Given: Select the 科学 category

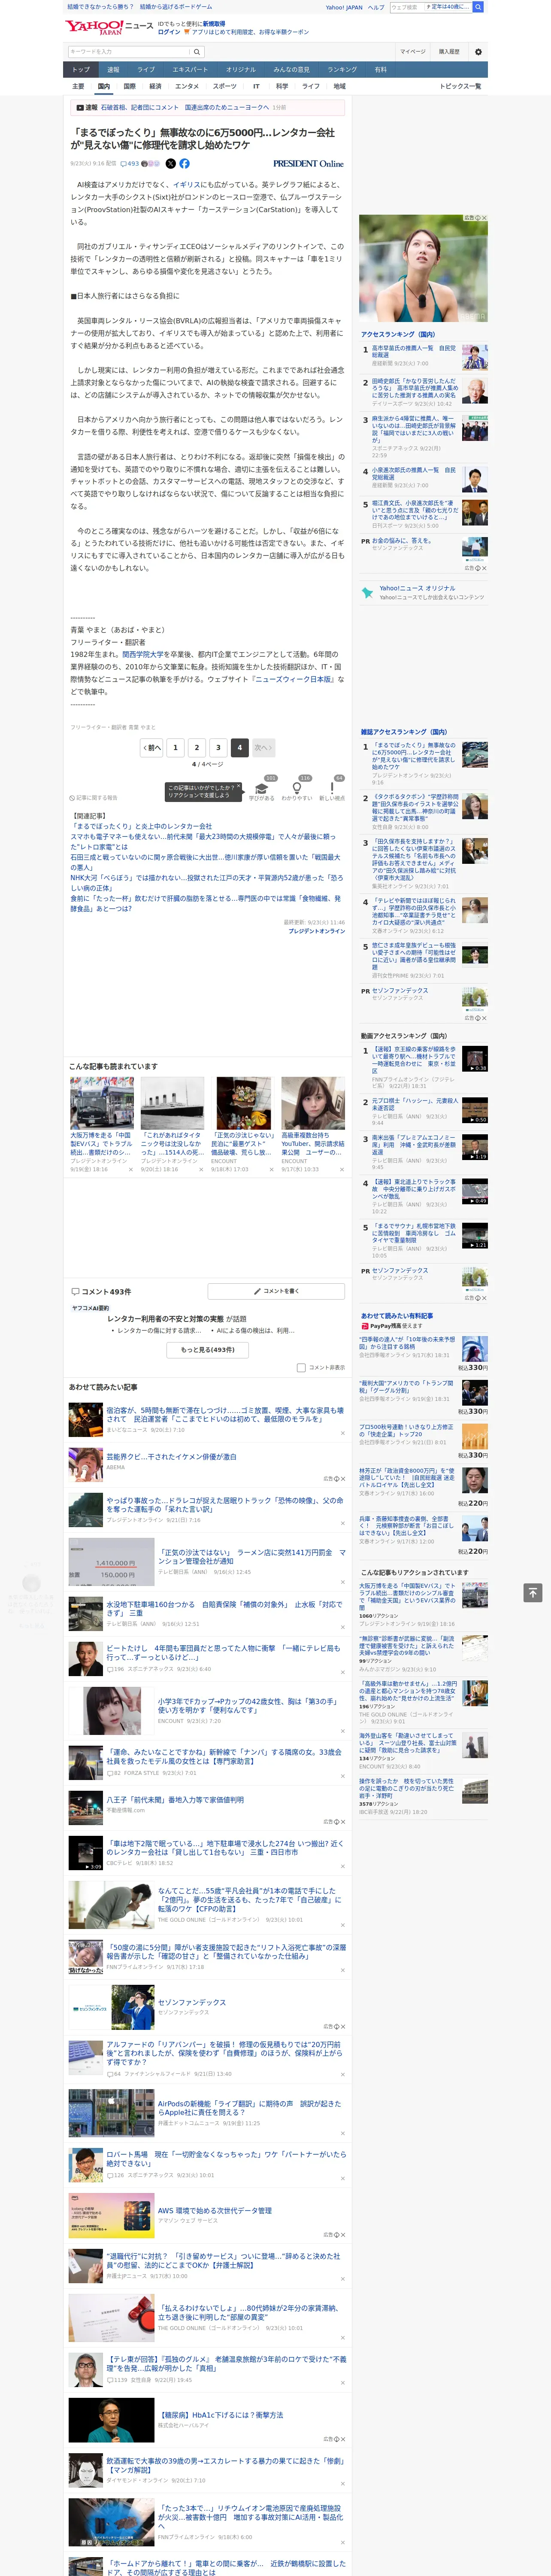Looking at the screenshot, I should click(x=282, y=86).
